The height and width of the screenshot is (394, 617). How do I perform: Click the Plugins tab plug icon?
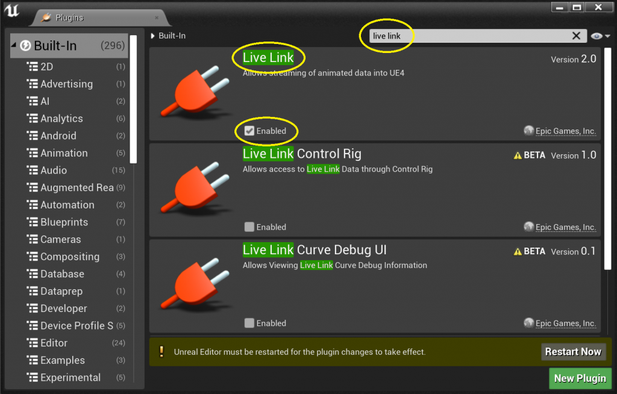click(46, 17)
